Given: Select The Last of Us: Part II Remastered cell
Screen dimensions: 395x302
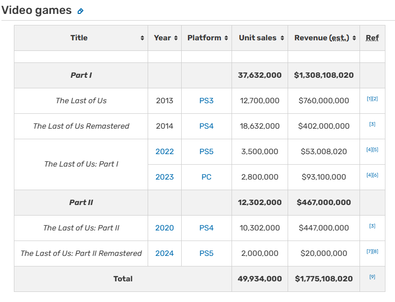Looking at the screenshot, I should 81,253.
